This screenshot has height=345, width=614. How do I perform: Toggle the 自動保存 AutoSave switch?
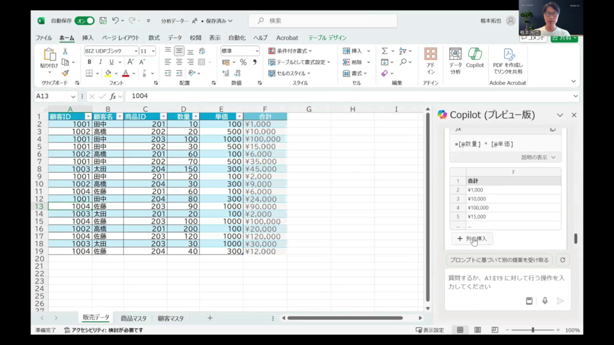[85, 20]
